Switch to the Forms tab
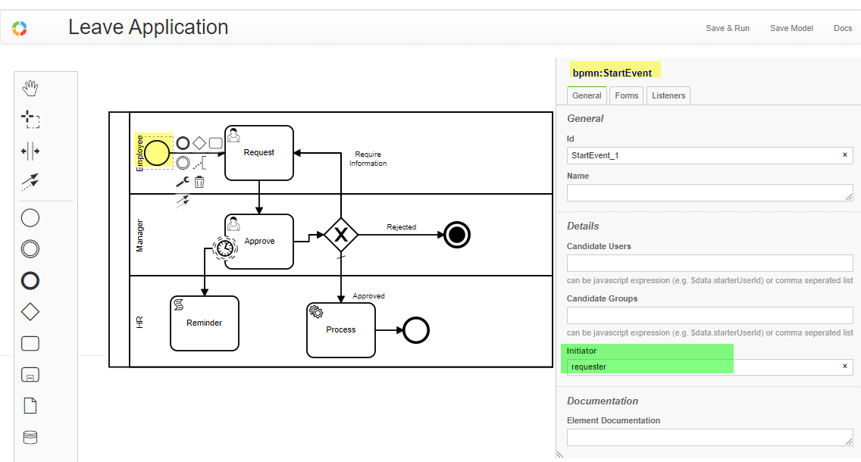The image size is (861, 462). [626, 95]
